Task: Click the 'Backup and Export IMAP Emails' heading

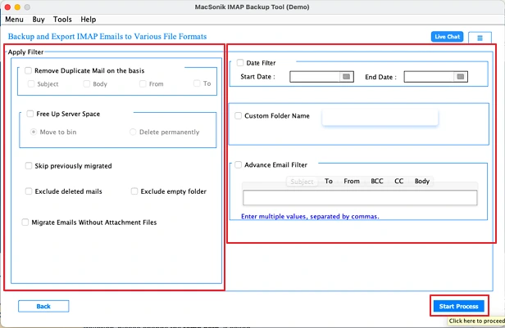Action: click(107, 37)
